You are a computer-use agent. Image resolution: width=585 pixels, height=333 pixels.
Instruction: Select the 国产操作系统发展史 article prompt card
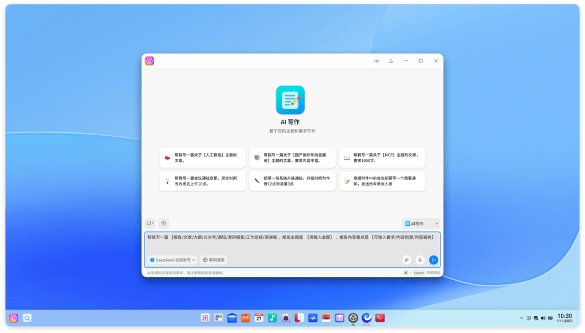click(x=292, y=157)
